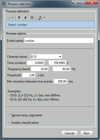The height and width of the screenshot is (140, 100).
Task: Edit min duration between events 500.00
Action: (x=61, y=81)
